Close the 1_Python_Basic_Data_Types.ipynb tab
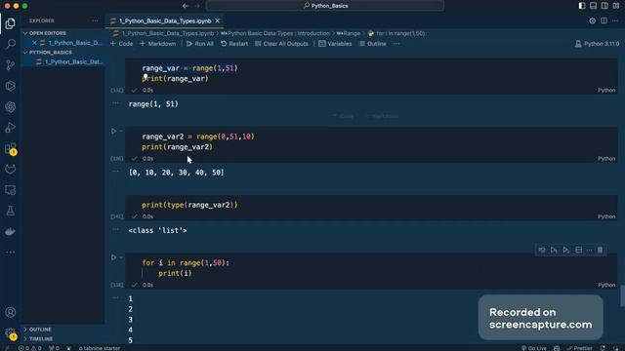The image size is (625, 351). (217, 20)
